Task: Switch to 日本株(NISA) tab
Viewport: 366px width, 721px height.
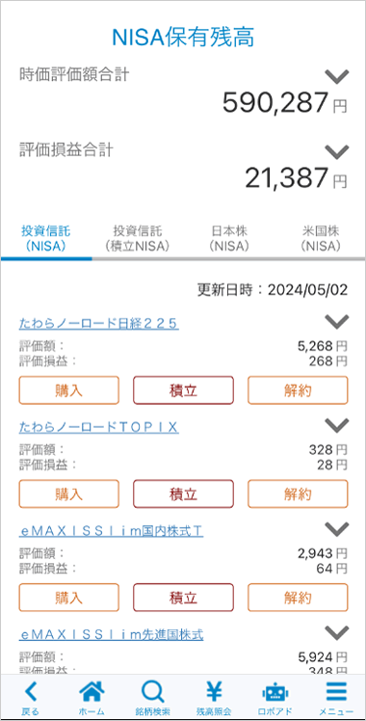Action: coord(228,238)
